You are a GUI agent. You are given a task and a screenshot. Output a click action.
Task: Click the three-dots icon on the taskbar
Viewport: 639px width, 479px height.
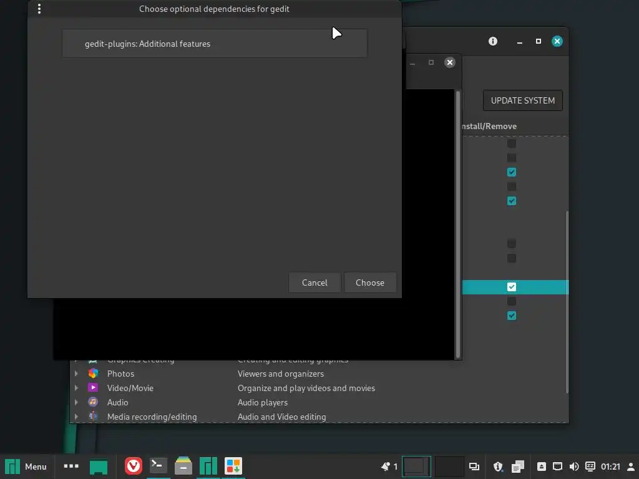71,466
